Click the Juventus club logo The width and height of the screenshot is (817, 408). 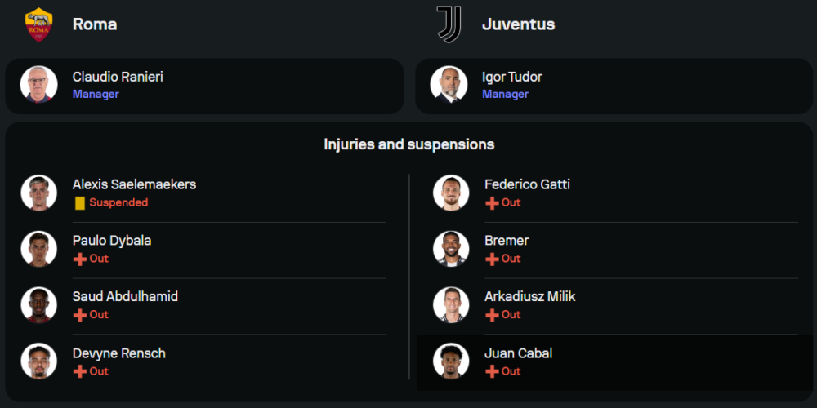449,24
